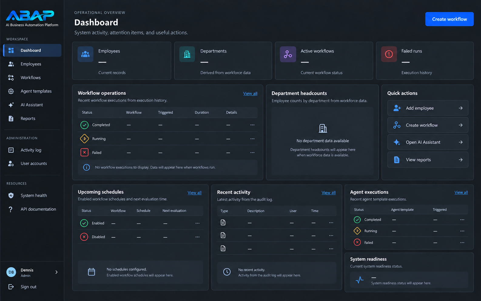The height and width of the screenshot is (301, 481).
Task: Click the calendar icon in No schedules configured
Action: click(x=91, y=272)
